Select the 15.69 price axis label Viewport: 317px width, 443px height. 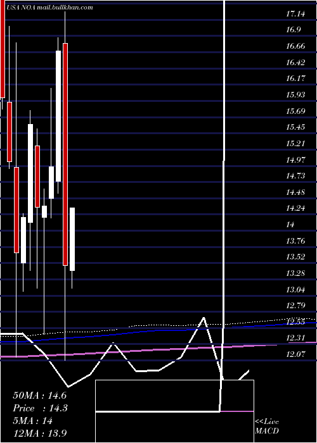295,111
